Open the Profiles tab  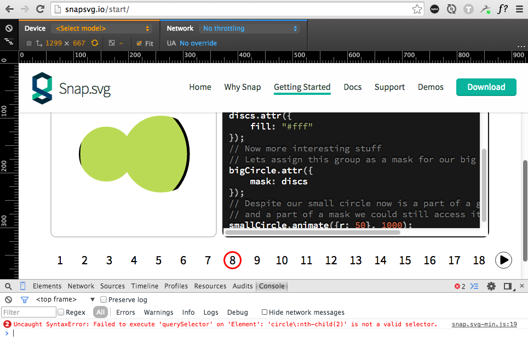[x=176, y=286]
